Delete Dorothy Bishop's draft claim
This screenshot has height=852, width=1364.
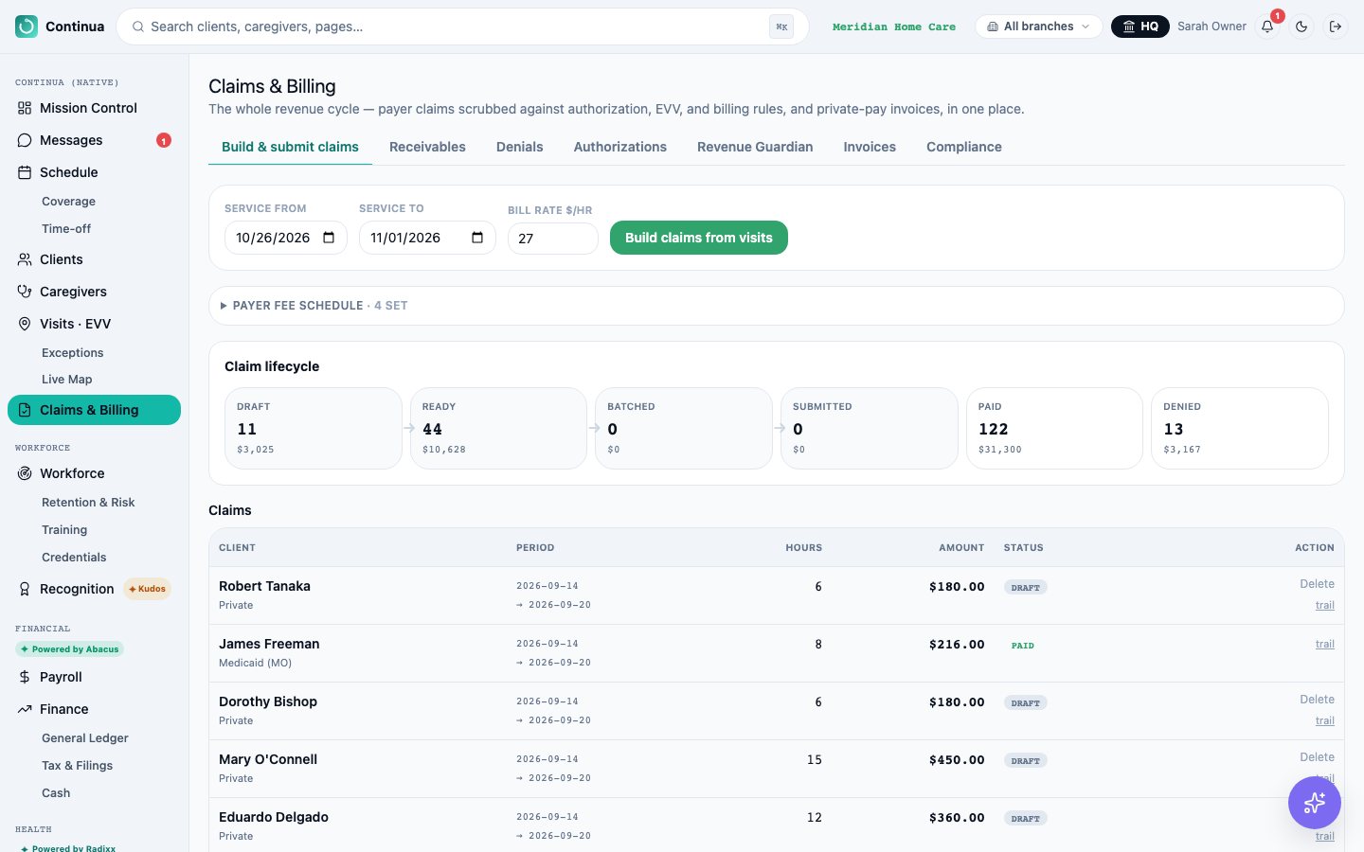coord(1317,700)
